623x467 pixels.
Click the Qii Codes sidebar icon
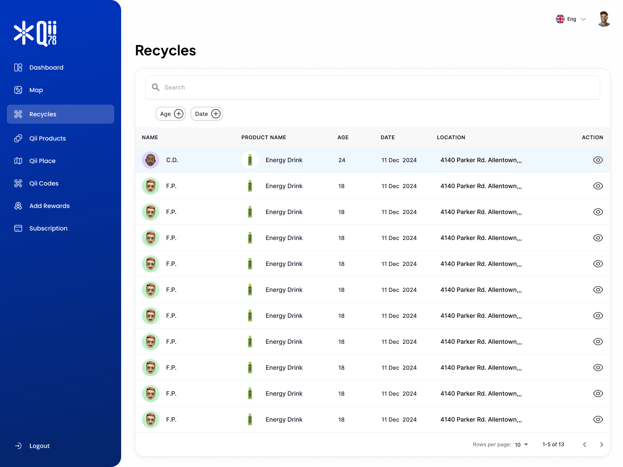18,183
